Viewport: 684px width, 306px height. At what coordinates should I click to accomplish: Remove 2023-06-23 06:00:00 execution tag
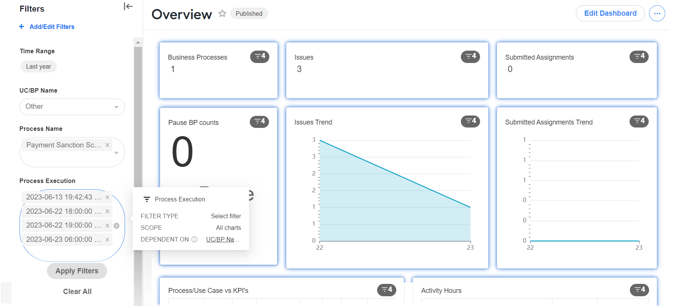pos(107,240)
